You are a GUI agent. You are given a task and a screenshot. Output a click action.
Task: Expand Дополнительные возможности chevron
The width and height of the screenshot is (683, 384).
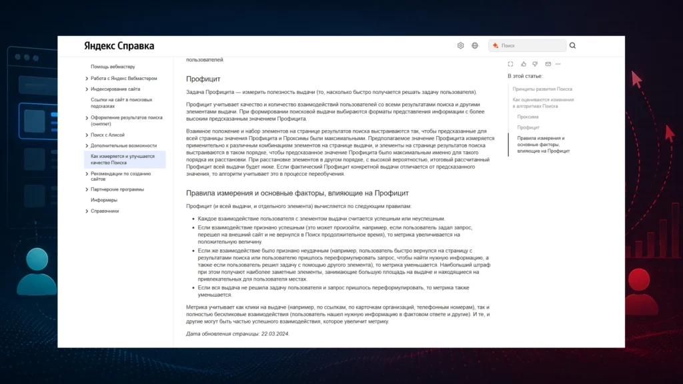87,146
